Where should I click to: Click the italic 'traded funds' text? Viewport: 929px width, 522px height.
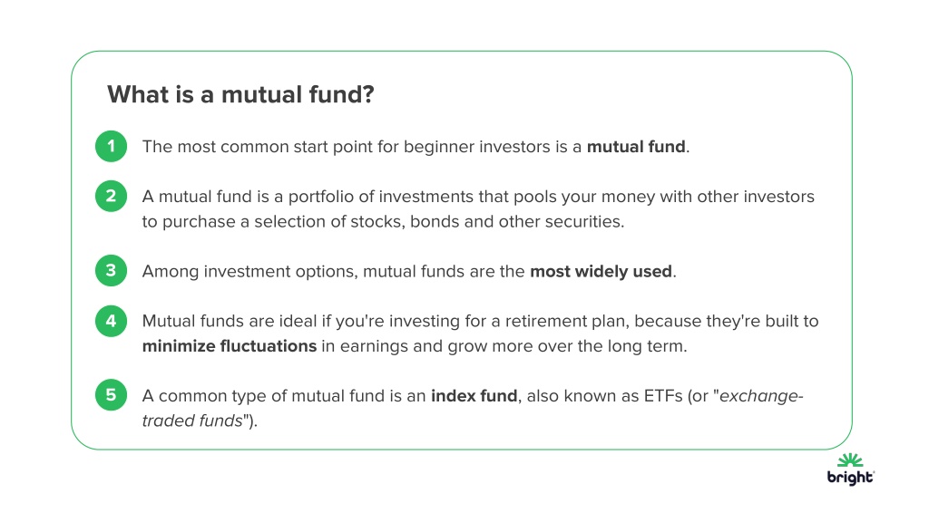[x=192, y=420]
